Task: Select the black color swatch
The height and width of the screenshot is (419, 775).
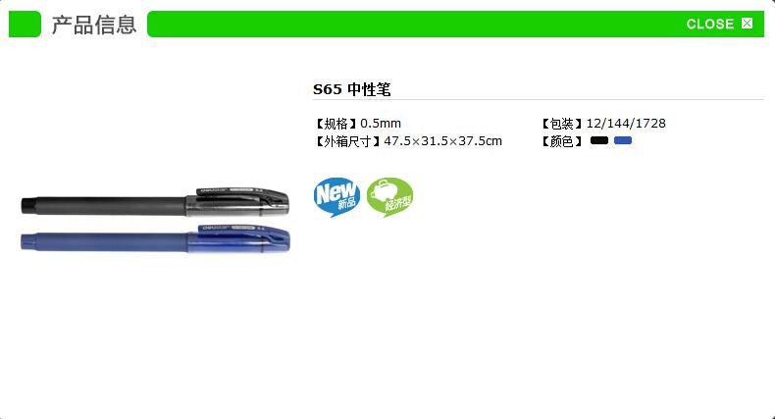Action: (x=599, y=141)
